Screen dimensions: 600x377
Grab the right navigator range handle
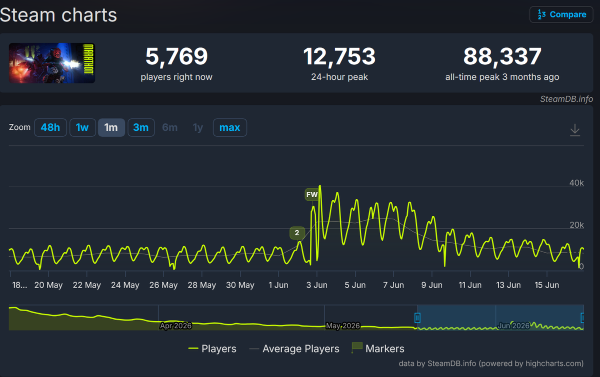coord(582,318)
